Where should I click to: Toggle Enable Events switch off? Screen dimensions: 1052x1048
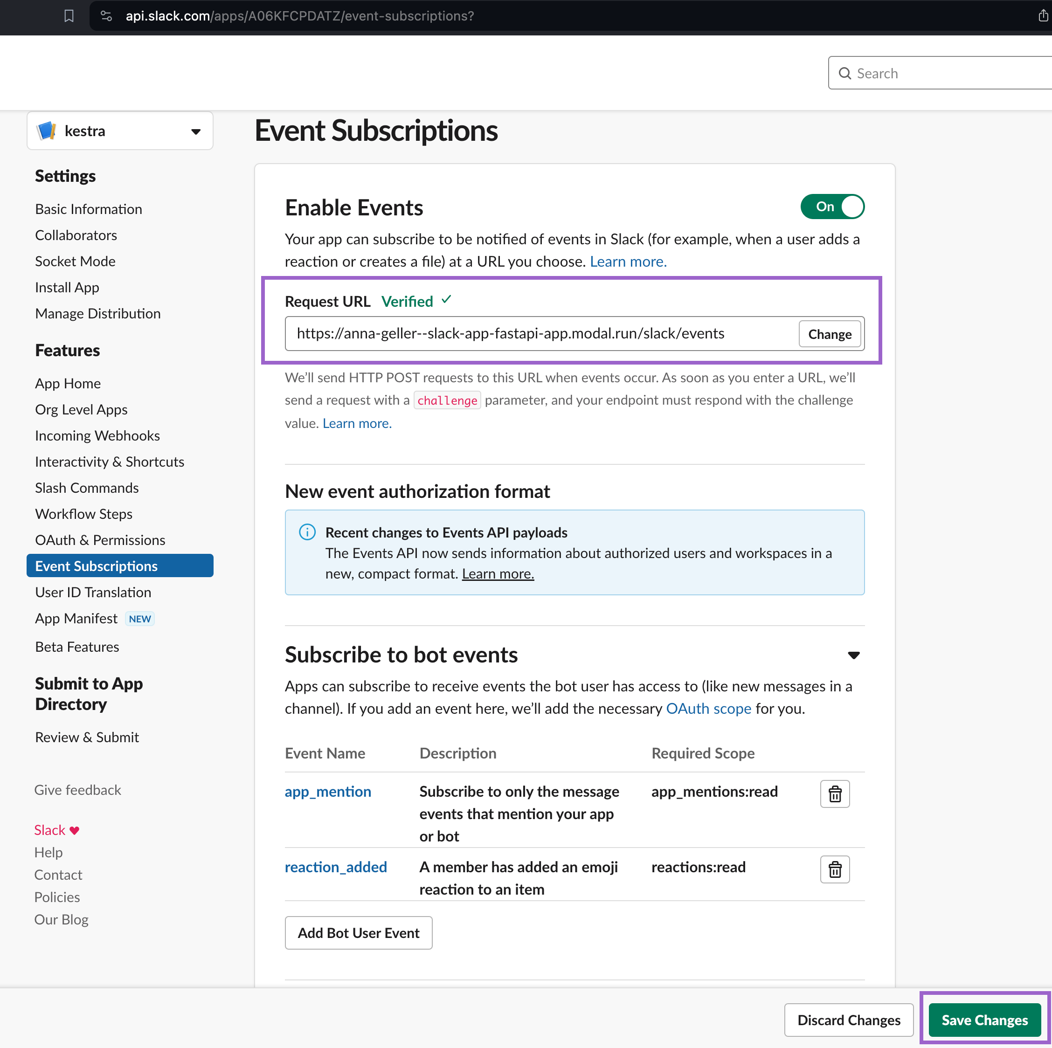tap(832, 207)
